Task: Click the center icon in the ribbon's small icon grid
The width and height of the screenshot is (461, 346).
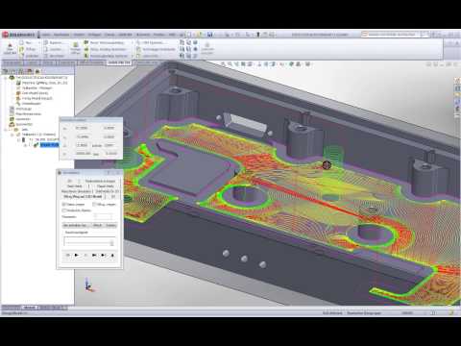Action: tap(188, 49)
